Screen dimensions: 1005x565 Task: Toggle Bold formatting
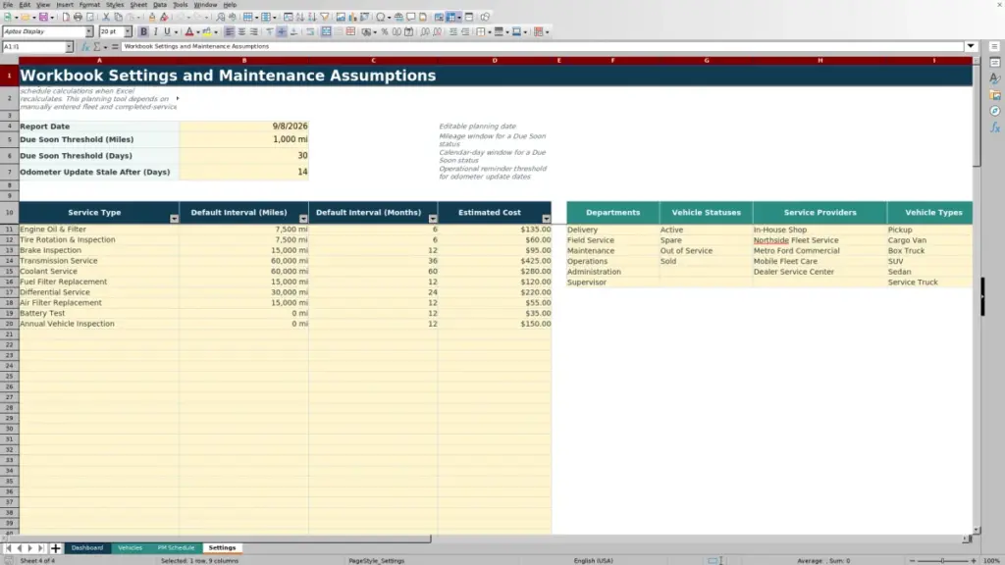coord(143,32)
